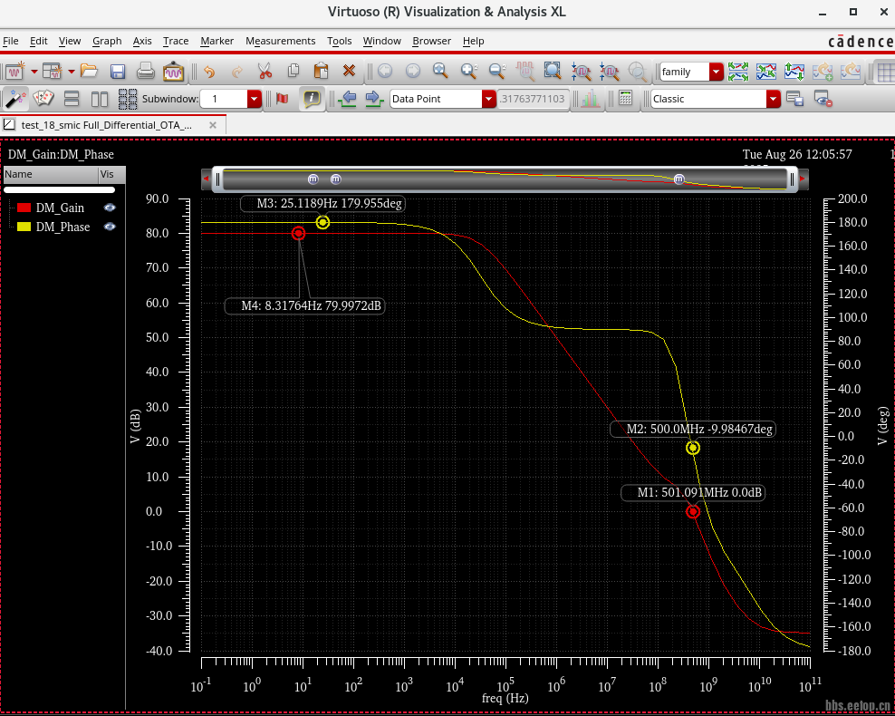The image size is (895, 716).
Task: Click the red DM_Gain color swatch
Action: [24, 208]
